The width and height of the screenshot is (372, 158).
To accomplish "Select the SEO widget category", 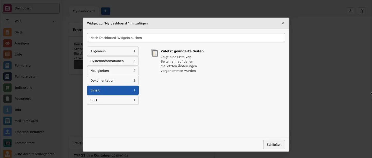I will 113,100.
